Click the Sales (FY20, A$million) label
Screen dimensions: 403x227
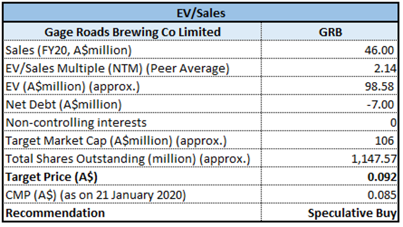tap(68, 50)
